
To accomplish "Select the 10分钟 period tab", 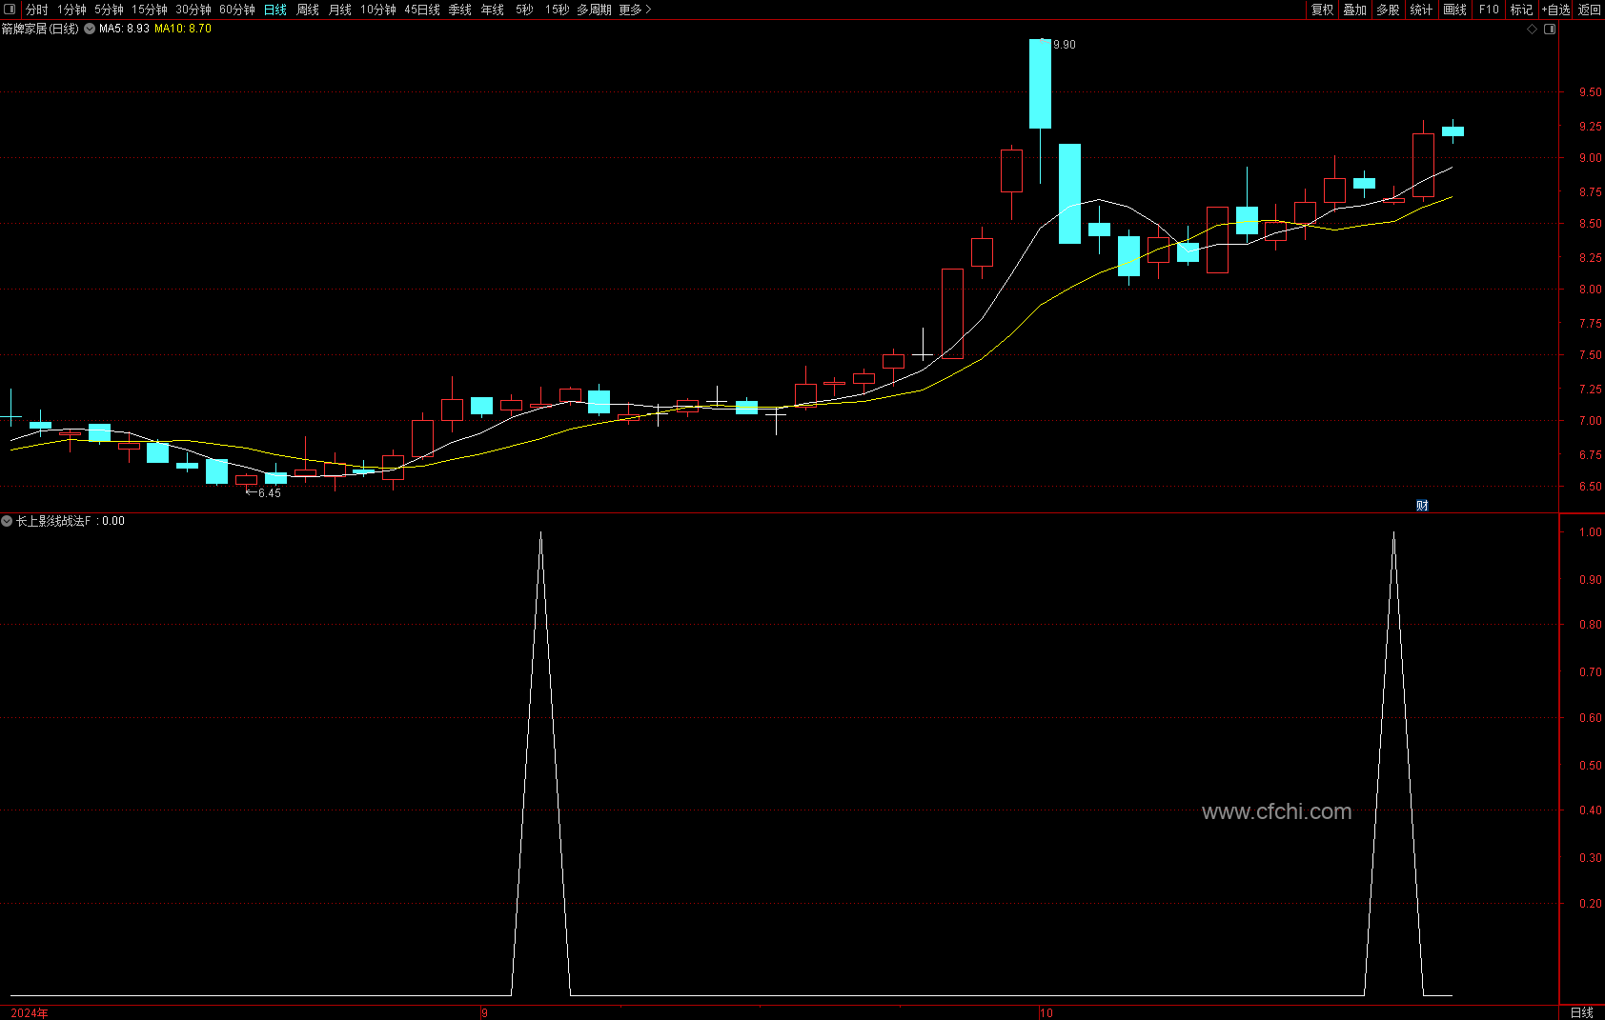I will tap(378, 10).
